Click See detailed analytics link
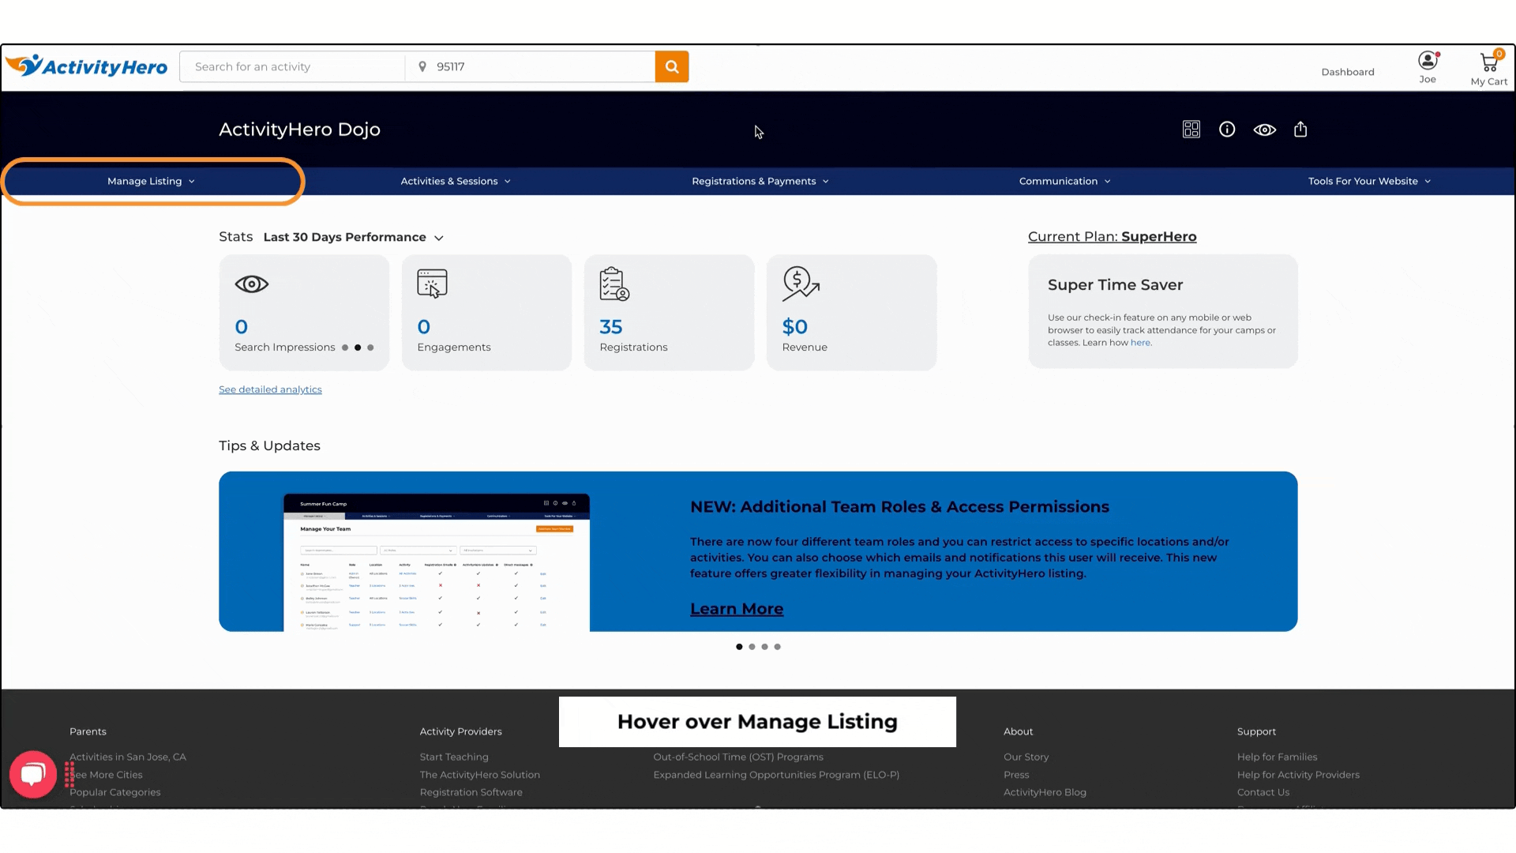The height and width of the screenshot is (853, 1516). pos(270,389)
